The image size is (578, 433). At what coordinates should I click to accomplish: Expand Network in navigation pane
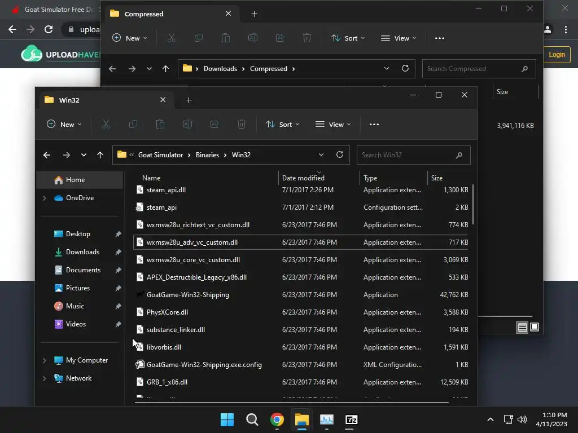point(44,378)
